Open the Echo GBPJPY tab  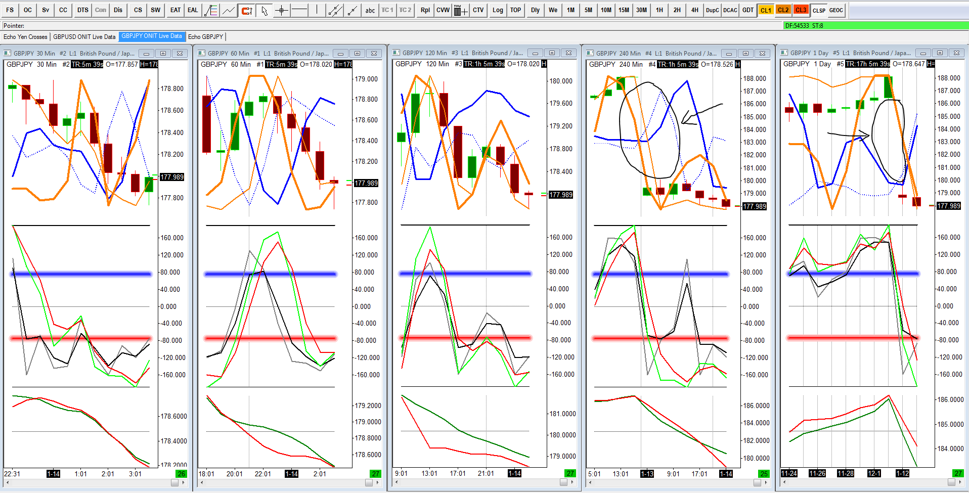(x=206, y=36)
